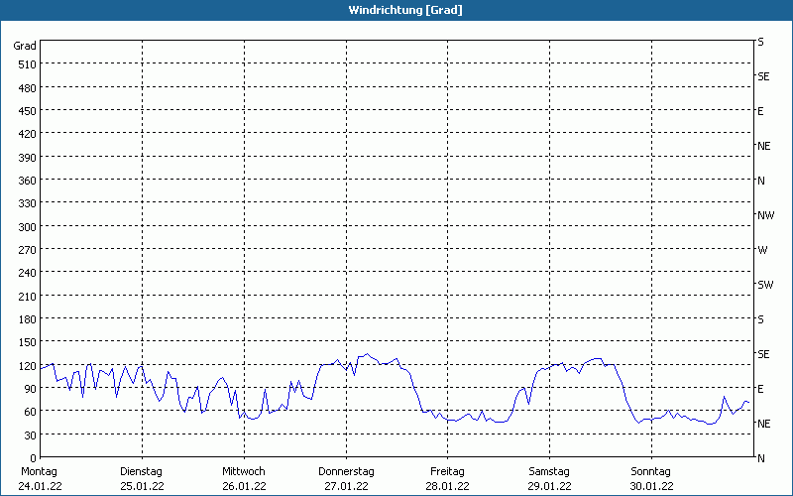Select the date 25.01.22
The height and width of the screenshot is (496, 793).
142,486
